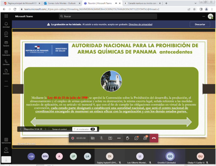Switch to Correo Julio Montes Outlook tab
This screenshot has width=216, height=166.
pyautogui.click(x=61, y=3)
